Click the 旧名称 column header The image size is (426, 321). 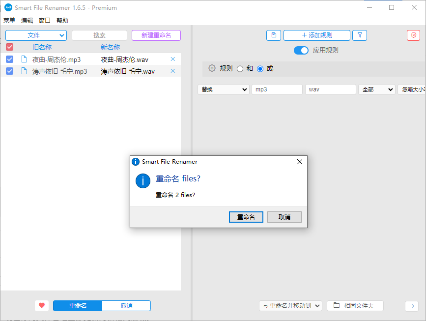[x=42, y=47]
